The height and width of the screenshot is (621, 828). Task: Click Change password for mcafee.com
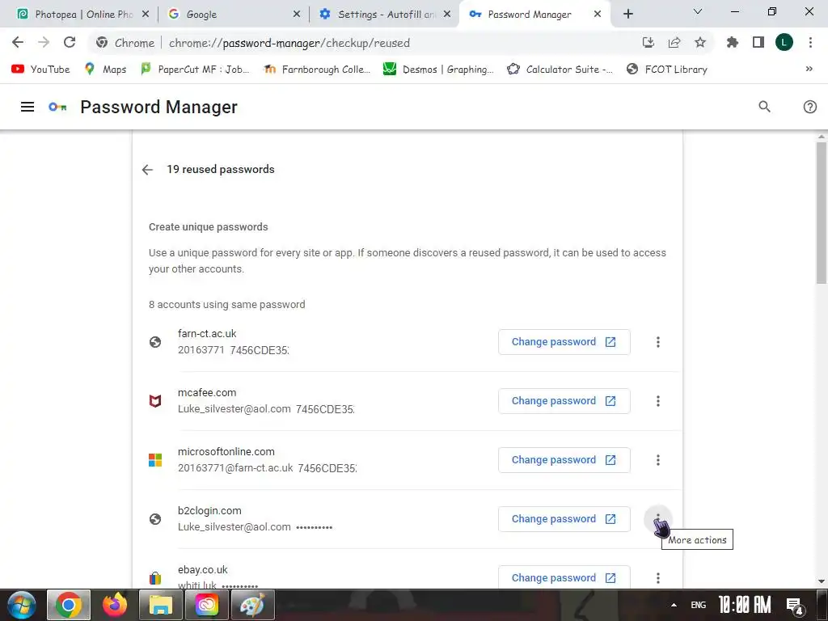[564, 401]
